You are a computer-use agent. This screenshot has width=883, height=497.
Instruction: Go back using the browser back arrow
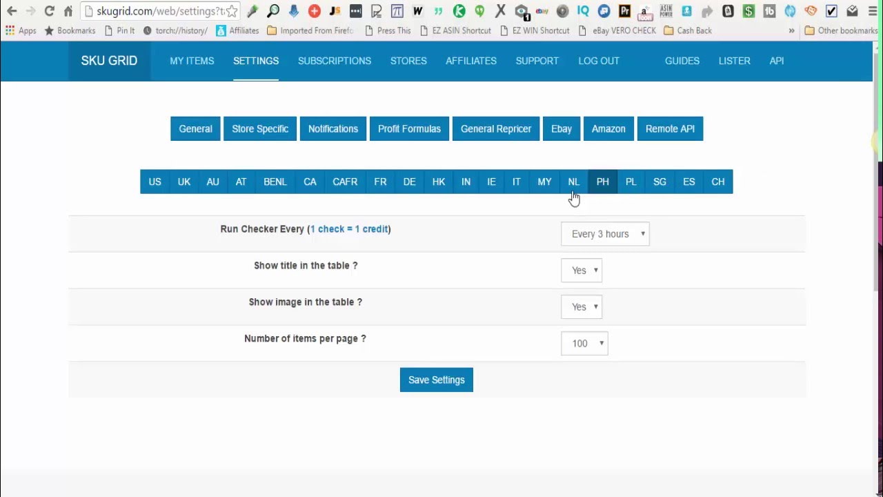click(x=12, y=11)
